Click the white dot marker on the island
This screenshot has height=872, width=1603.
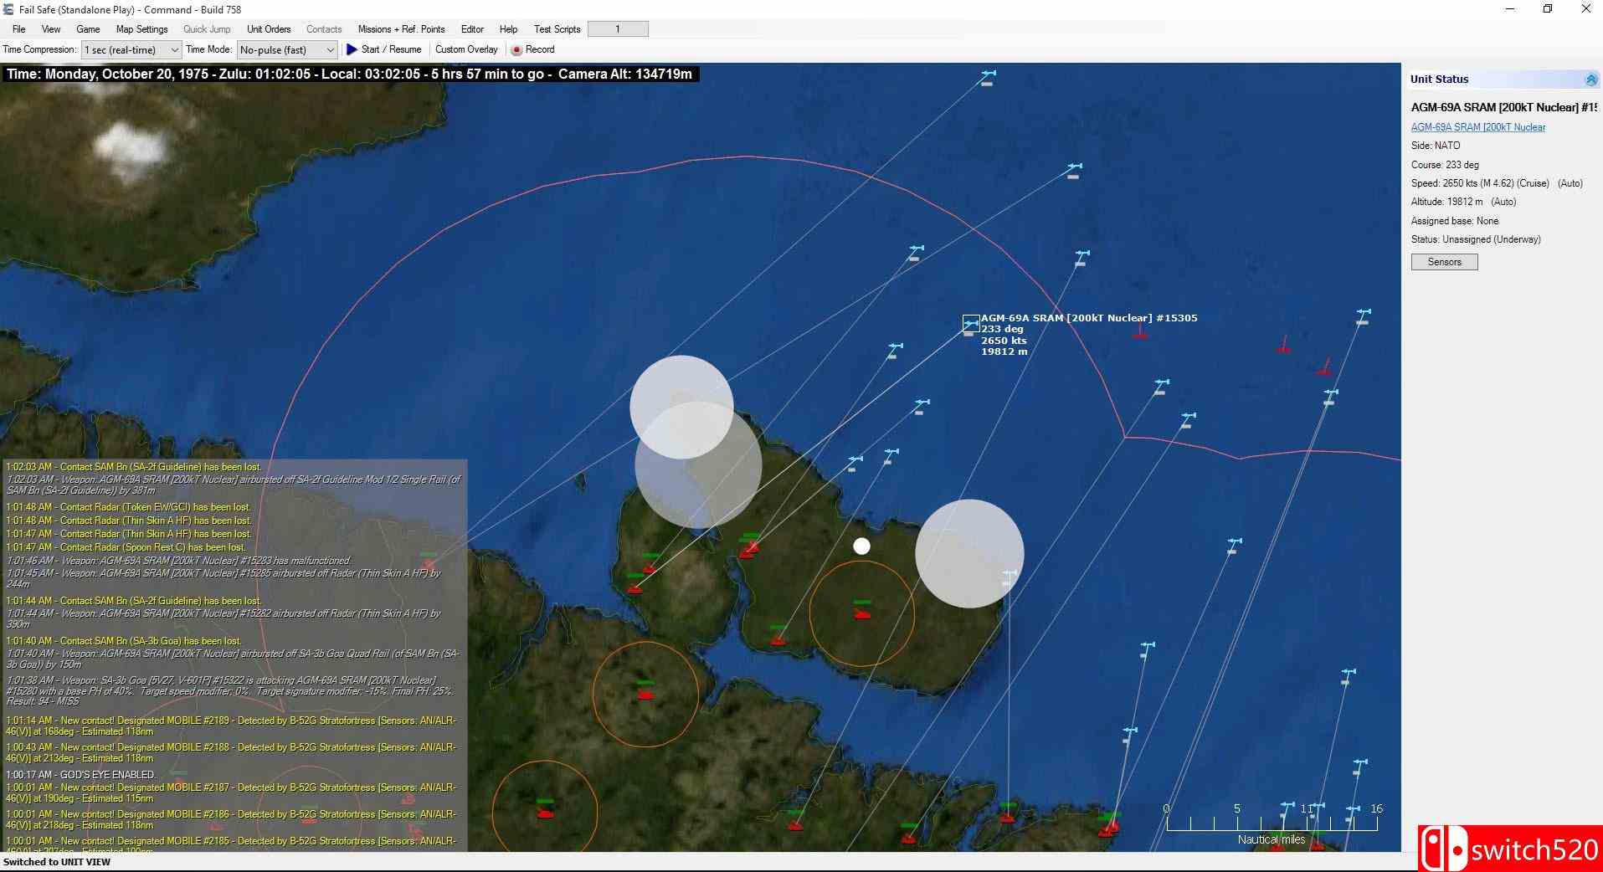861,546
